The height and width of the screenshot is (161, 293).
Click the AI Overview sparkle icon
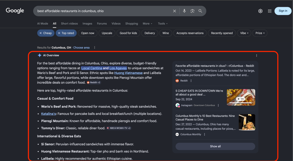(39, 55)
